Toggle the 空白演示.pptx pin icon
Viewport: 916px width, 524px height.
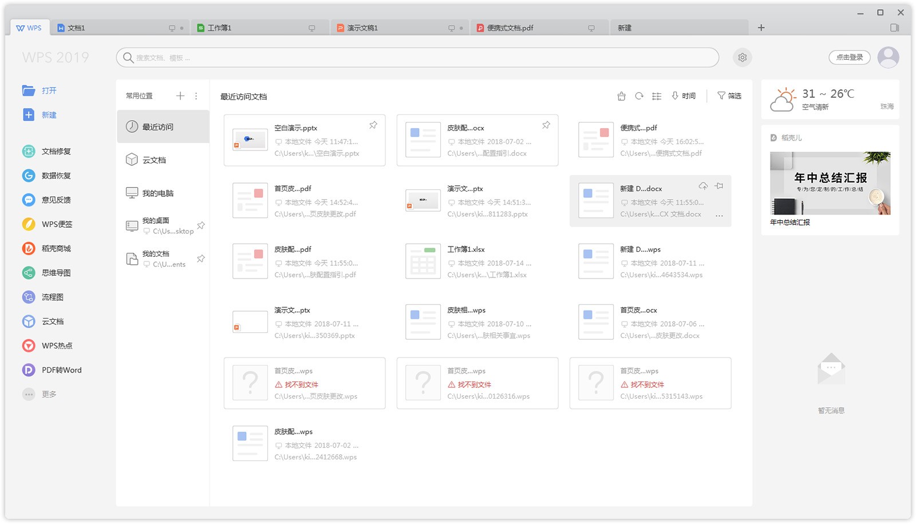click(x=374, y=124)
